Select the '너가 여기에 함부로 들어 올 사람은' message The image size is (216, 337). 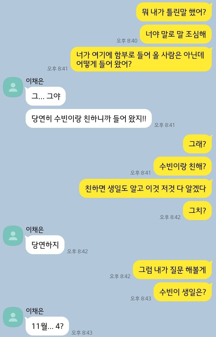pos(141,59)
